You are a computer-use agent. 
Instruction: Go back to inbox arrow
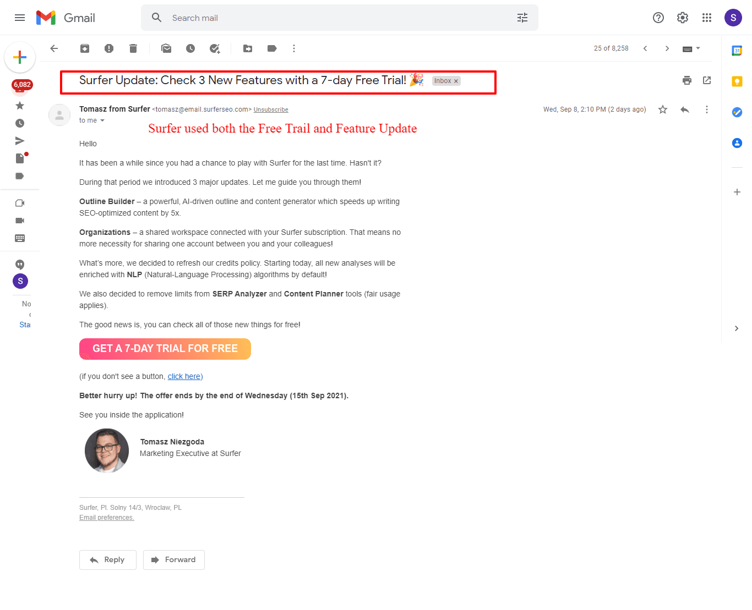pyautogui.click(x=54, y=48)
